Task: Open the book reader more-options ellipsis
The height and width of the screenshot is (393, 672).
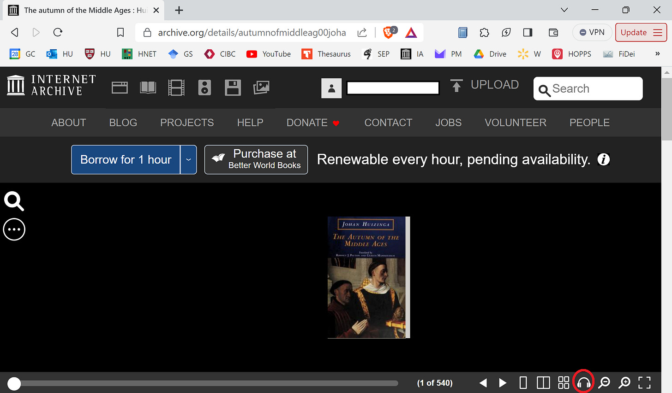Action: point(14,229)
